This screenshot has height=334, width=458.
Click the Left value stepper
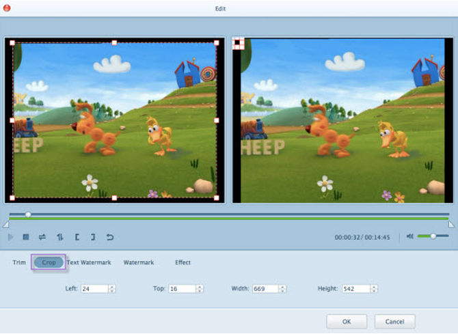[x=112, y=289]
